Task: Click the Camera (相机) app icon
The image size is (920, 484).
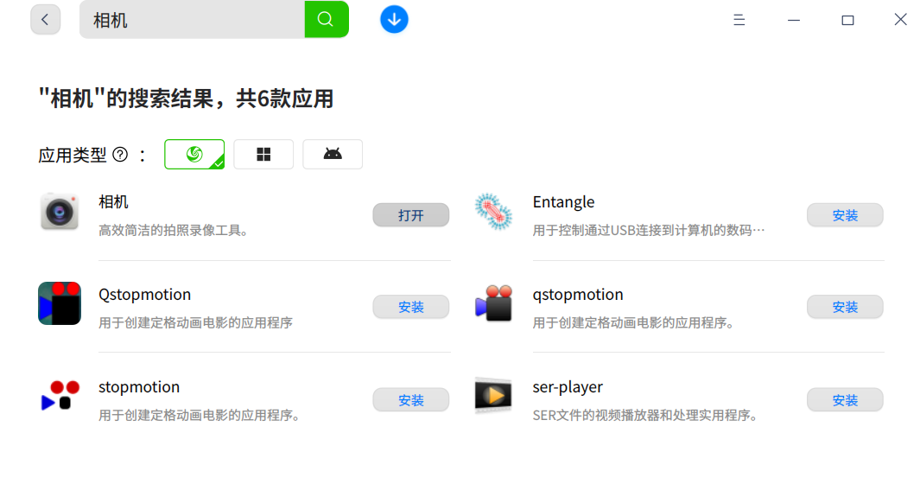Action: tap(60, 212)
